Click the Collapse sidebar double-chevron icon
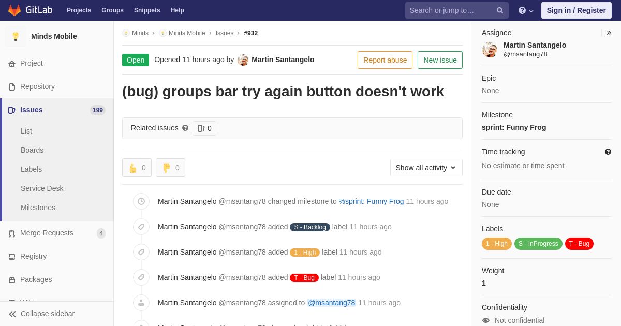This screenshot has width=621, height=326. [12, 314]
